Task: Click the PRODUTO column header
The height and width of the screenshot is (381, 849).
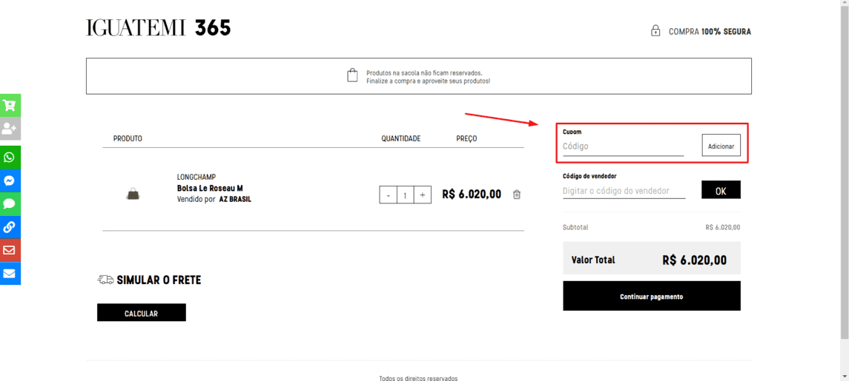Action: click(128, 139)
